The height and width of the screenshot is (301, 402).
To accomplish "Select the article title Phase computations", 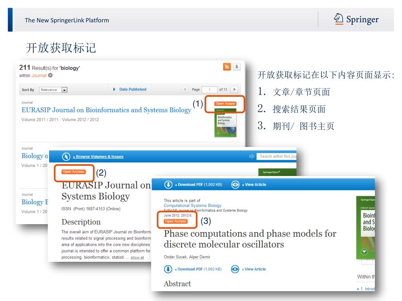I will [250, 239].
